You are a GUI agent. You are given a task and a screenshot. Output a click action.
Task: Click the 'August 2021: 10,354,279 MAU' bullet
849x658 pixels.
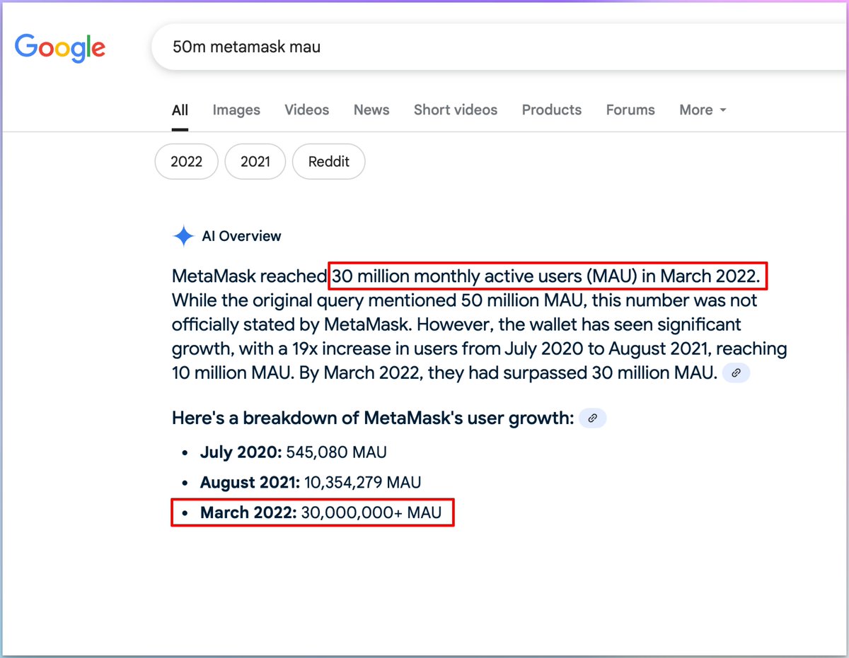point(311,483)
